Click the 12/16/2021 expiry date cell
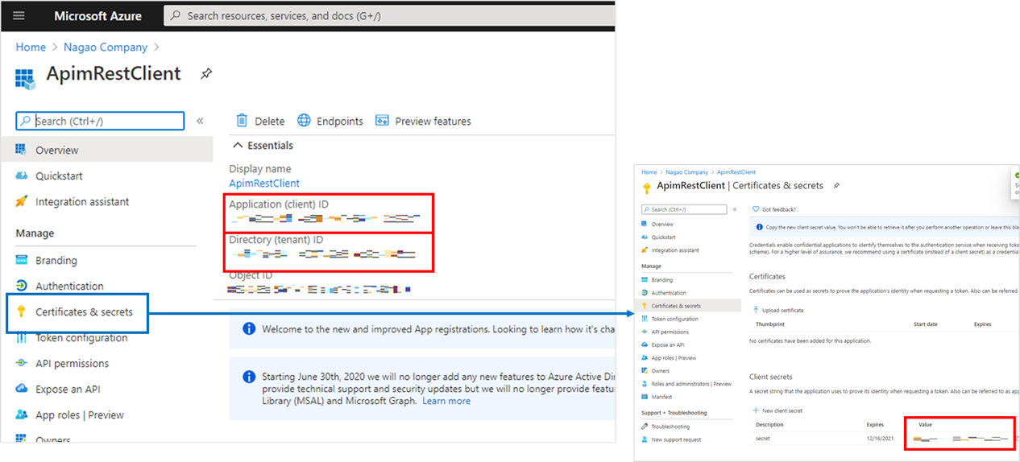The image size is (1020, 462). point(879,439)
